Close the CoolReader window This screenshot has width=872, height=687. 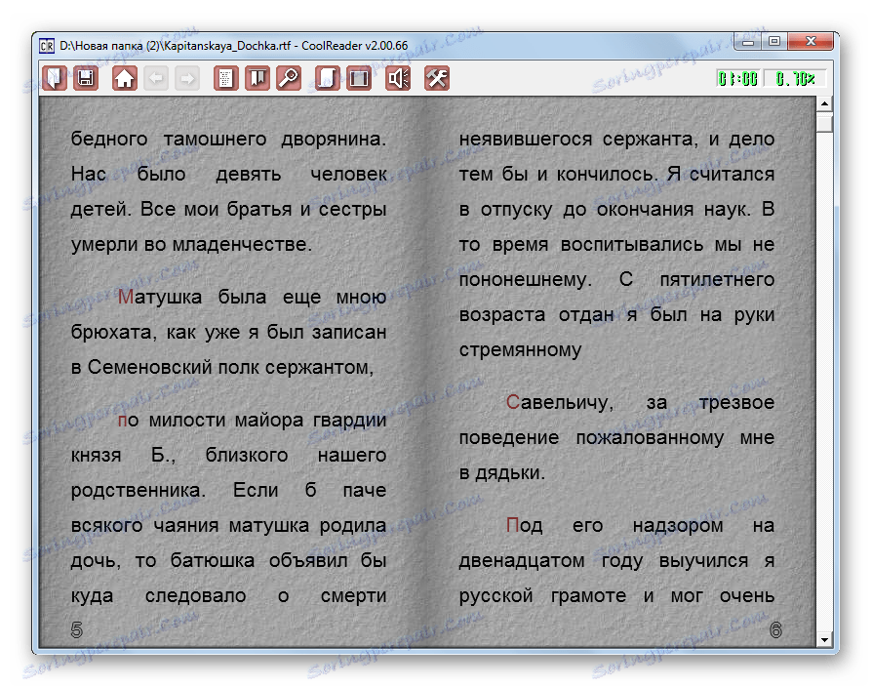(x=811, y=41)
